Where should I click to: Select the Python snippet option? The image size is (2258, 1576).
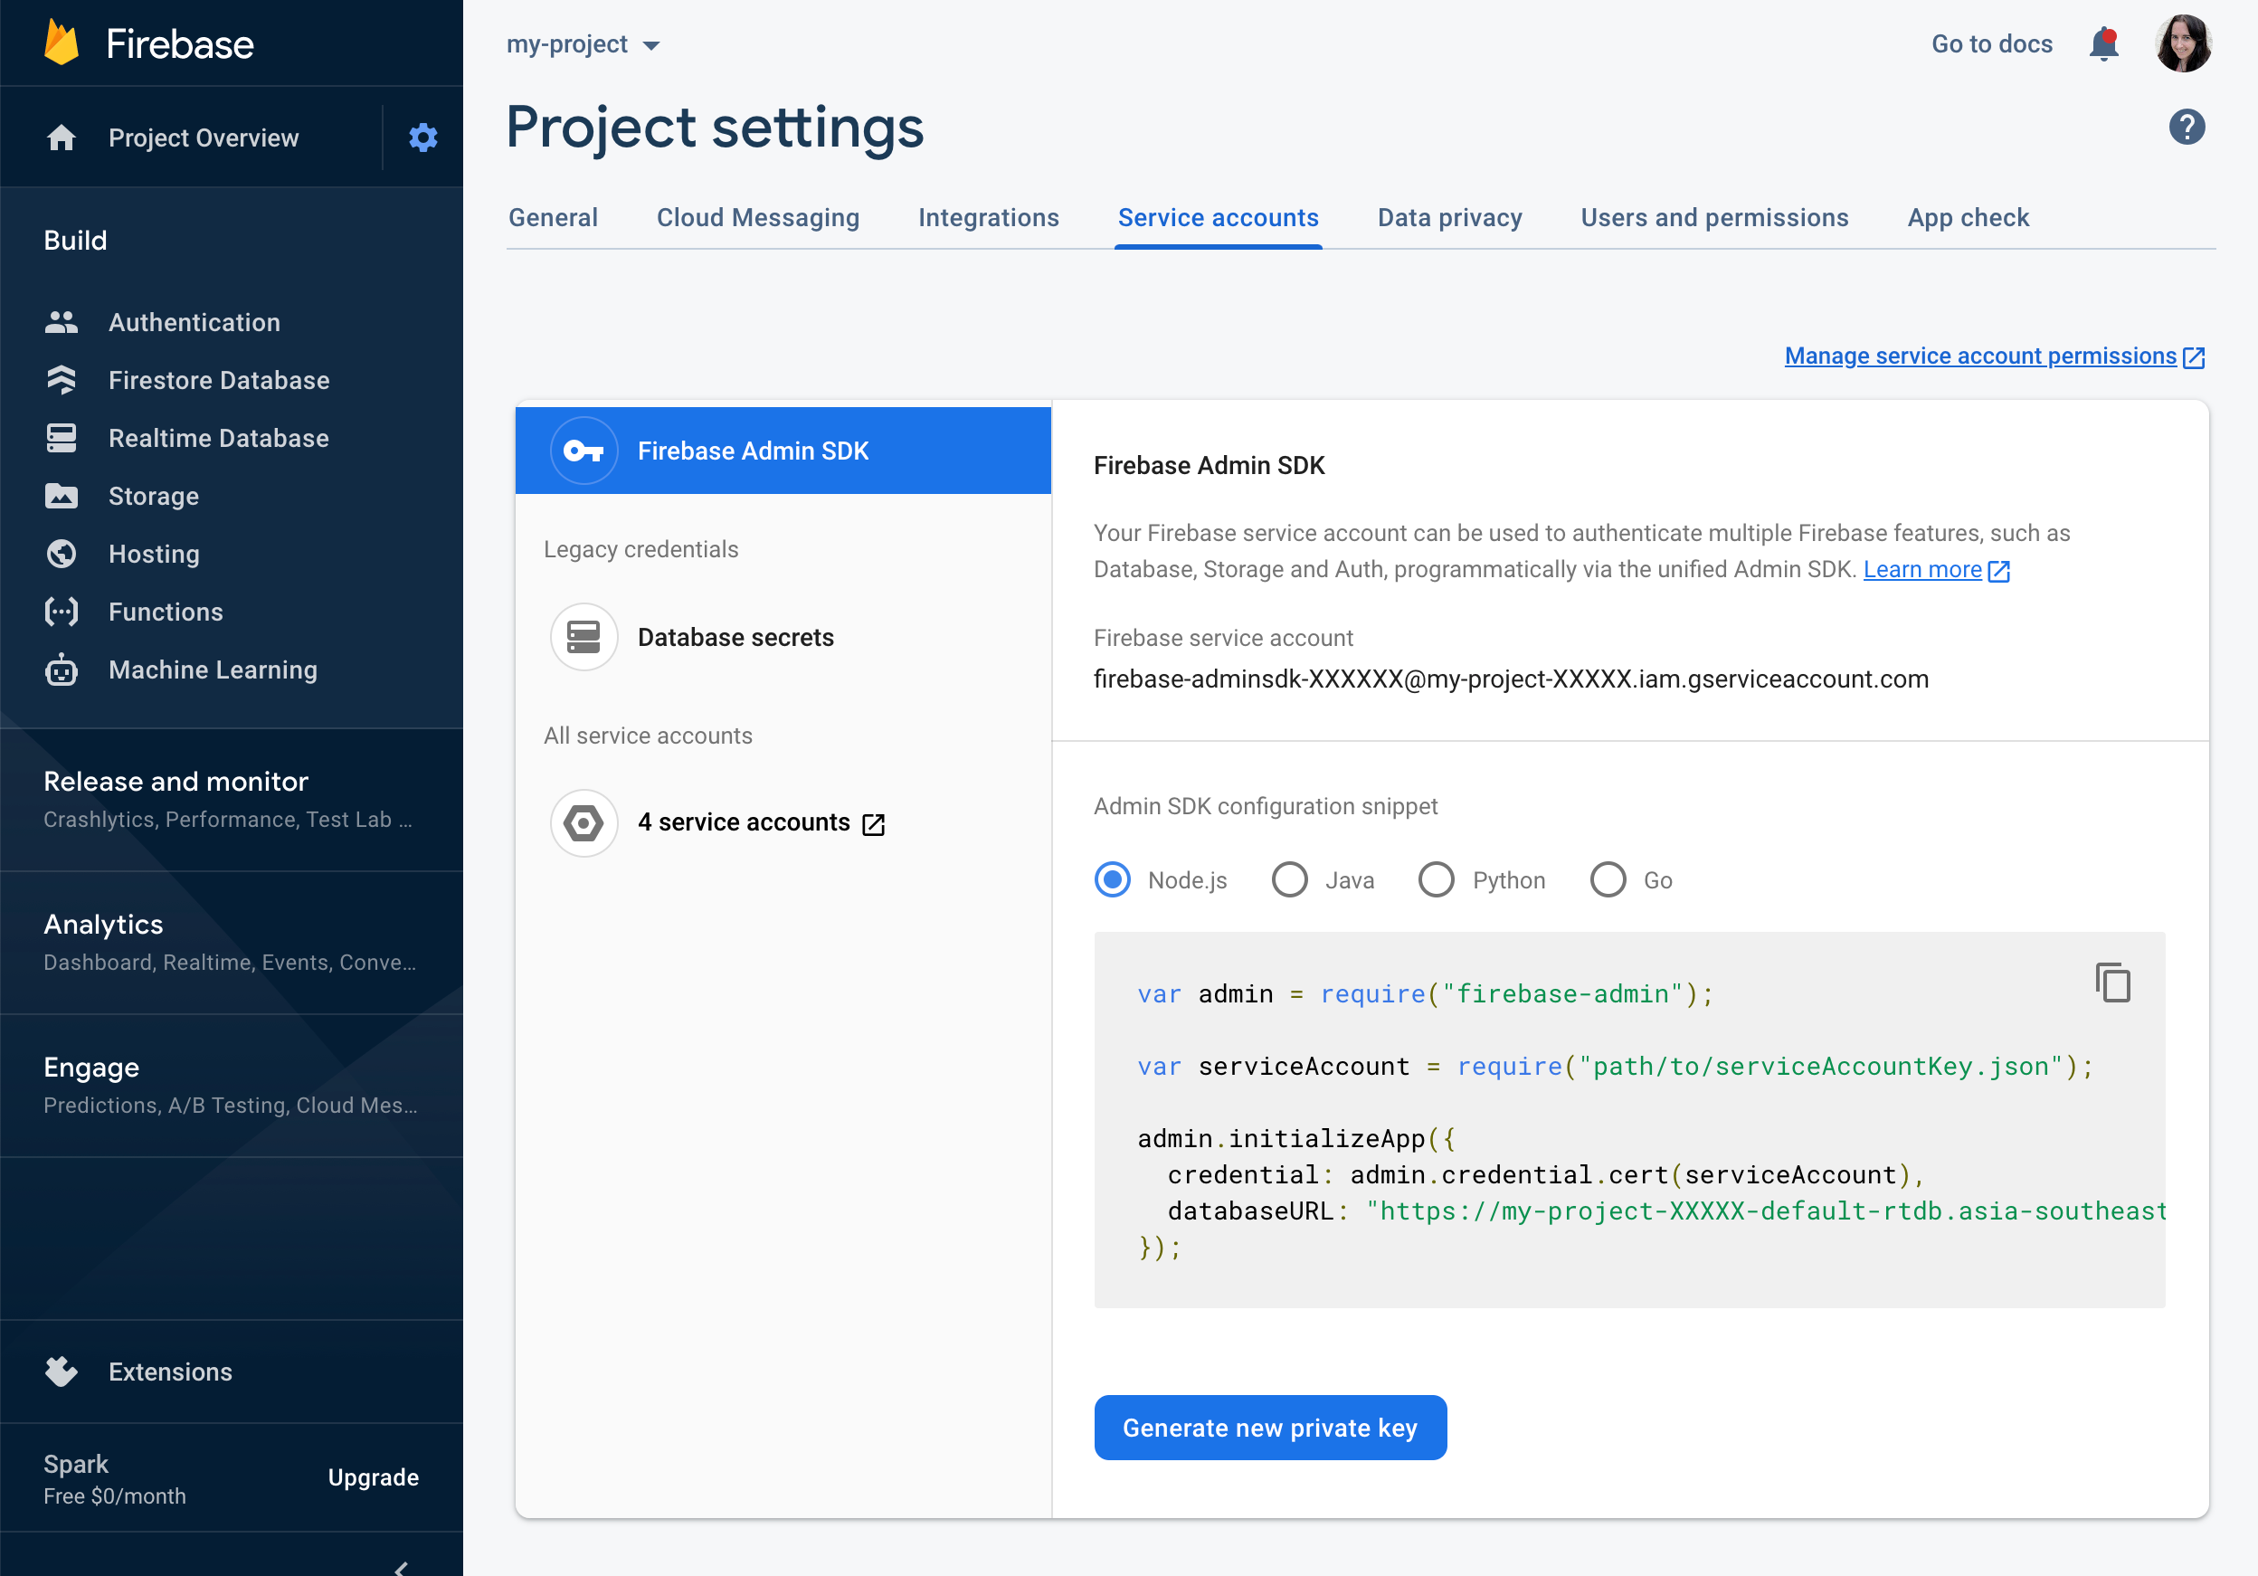tap(1436, 879)
